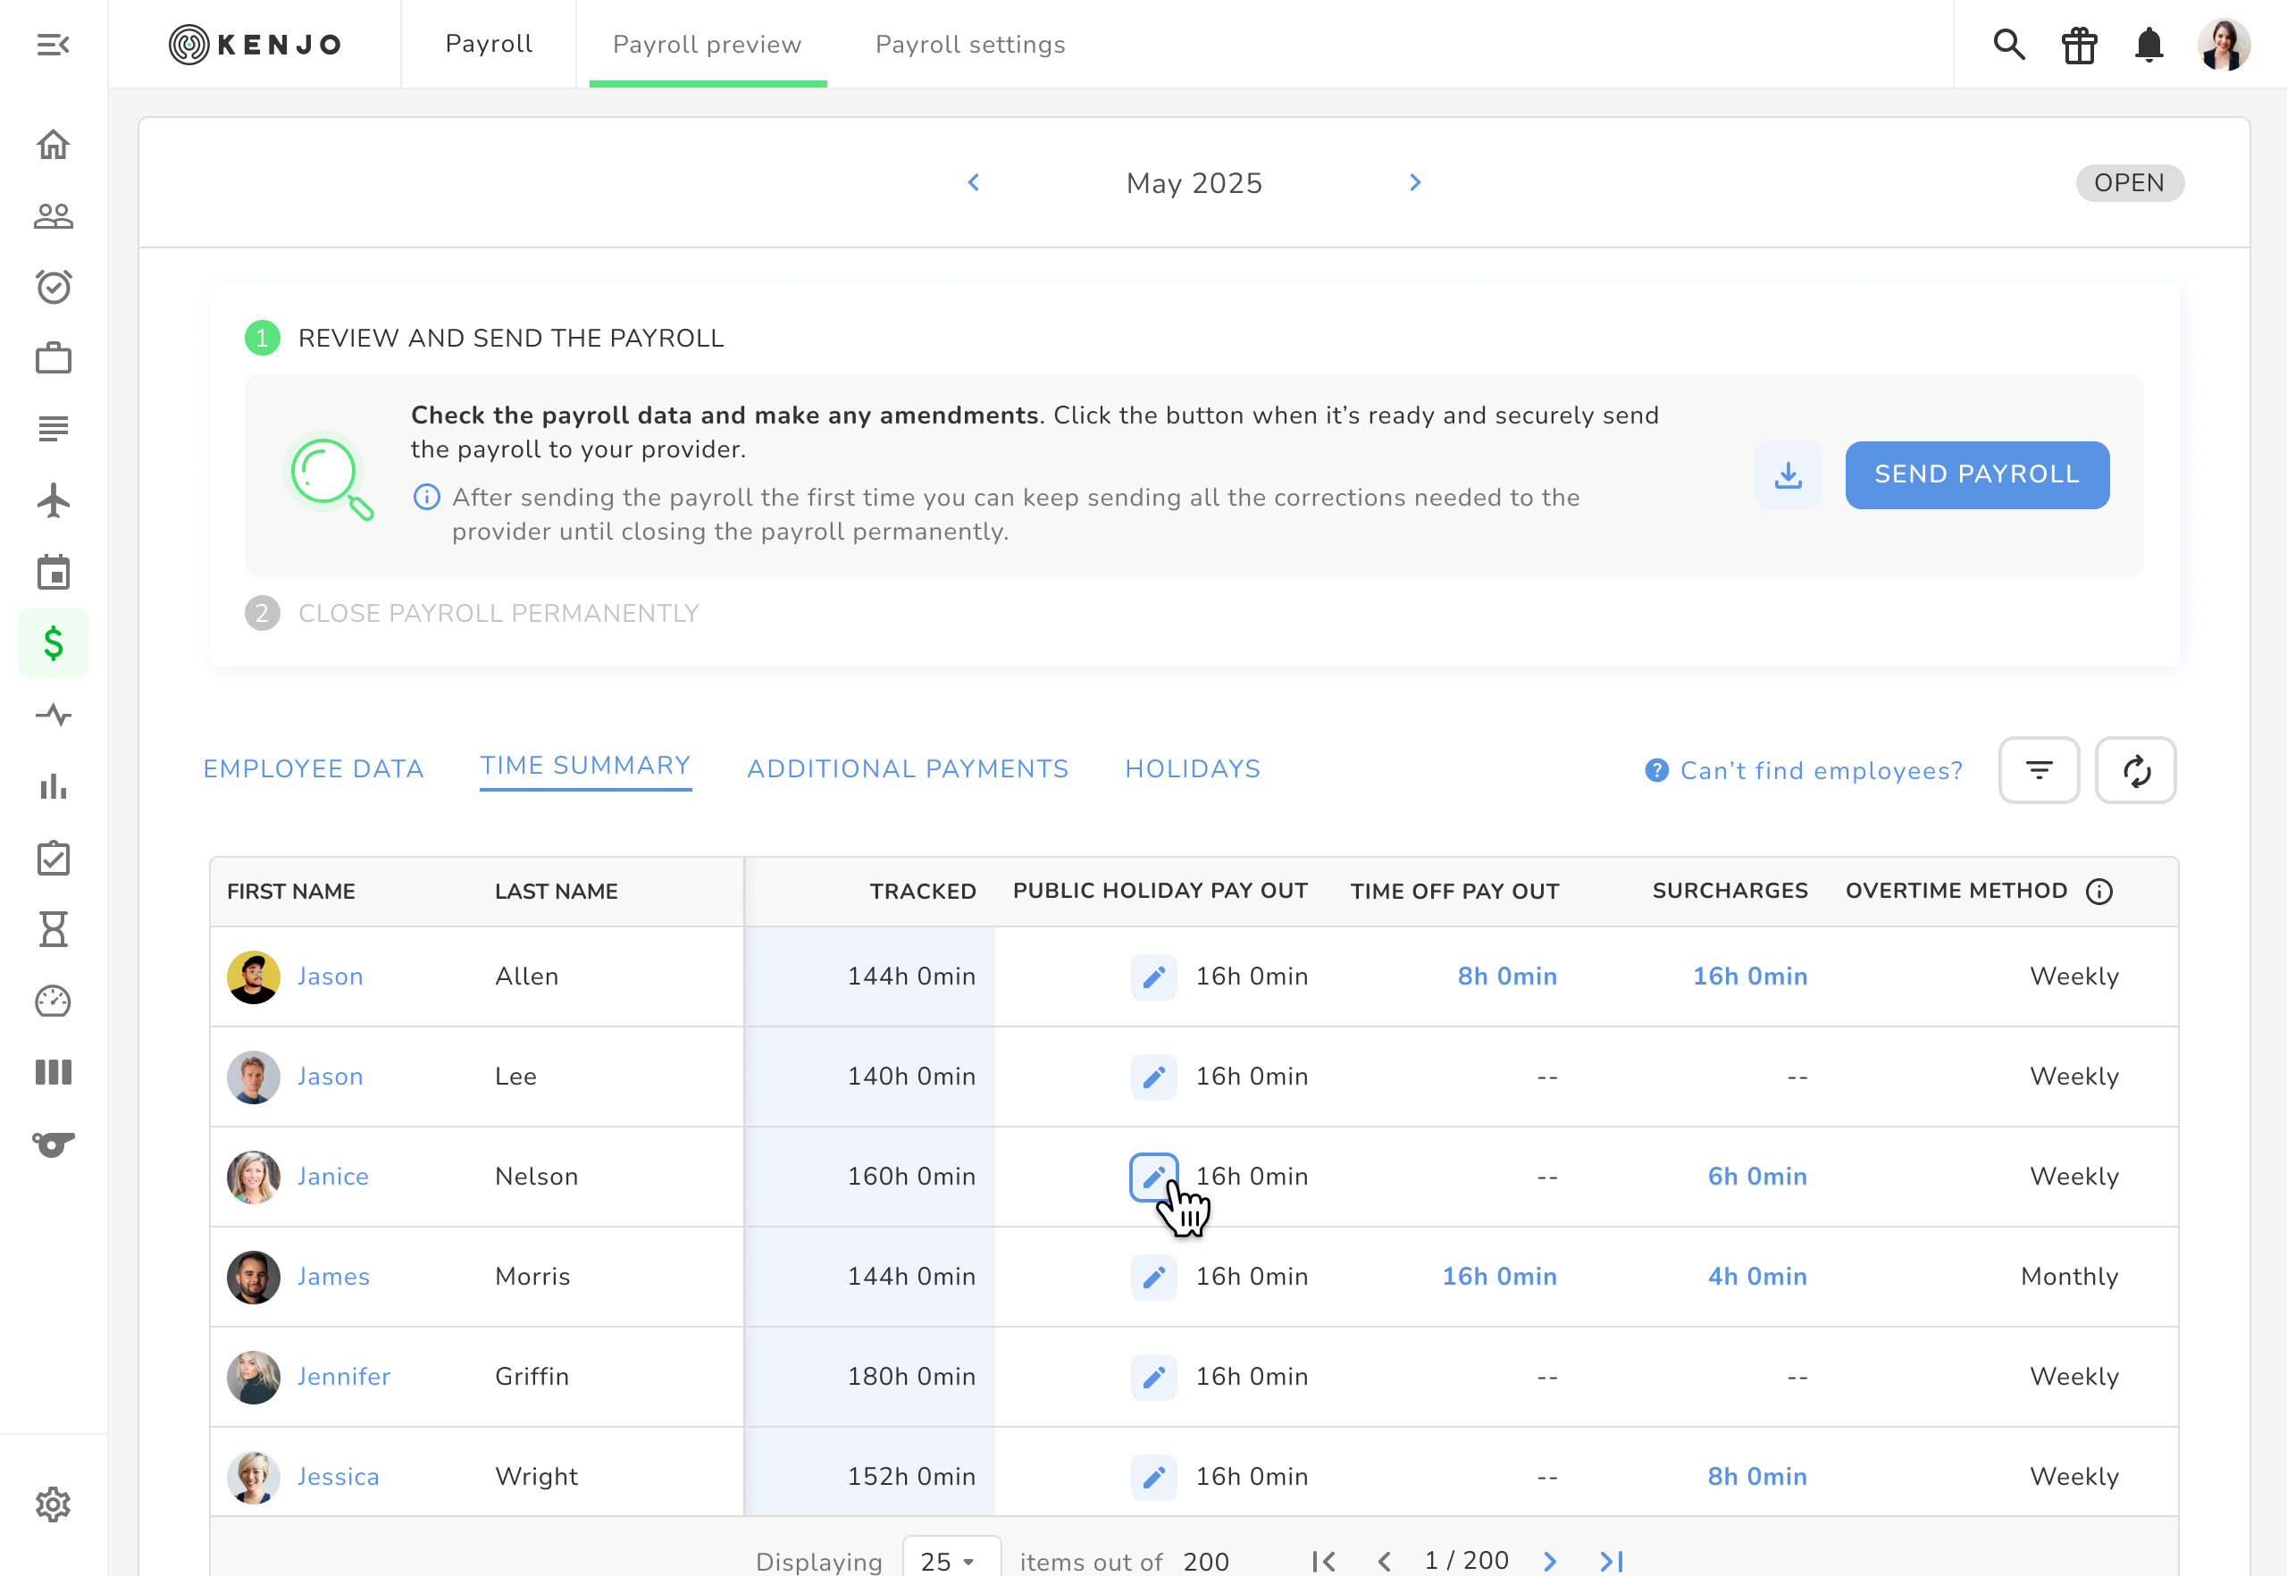Switch to the Additional Payments tab

tap(908, 768)
